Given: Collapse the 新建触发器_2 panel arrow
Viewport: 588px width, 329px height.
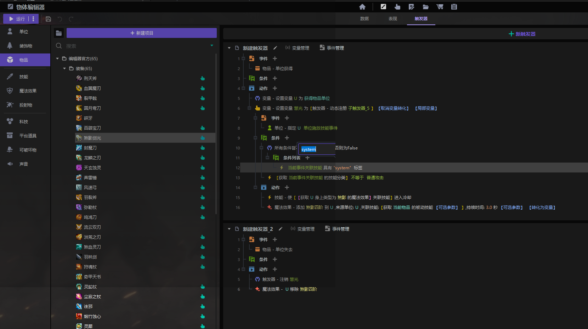Looking at the screenshot, I should click(x=229, y=229).
